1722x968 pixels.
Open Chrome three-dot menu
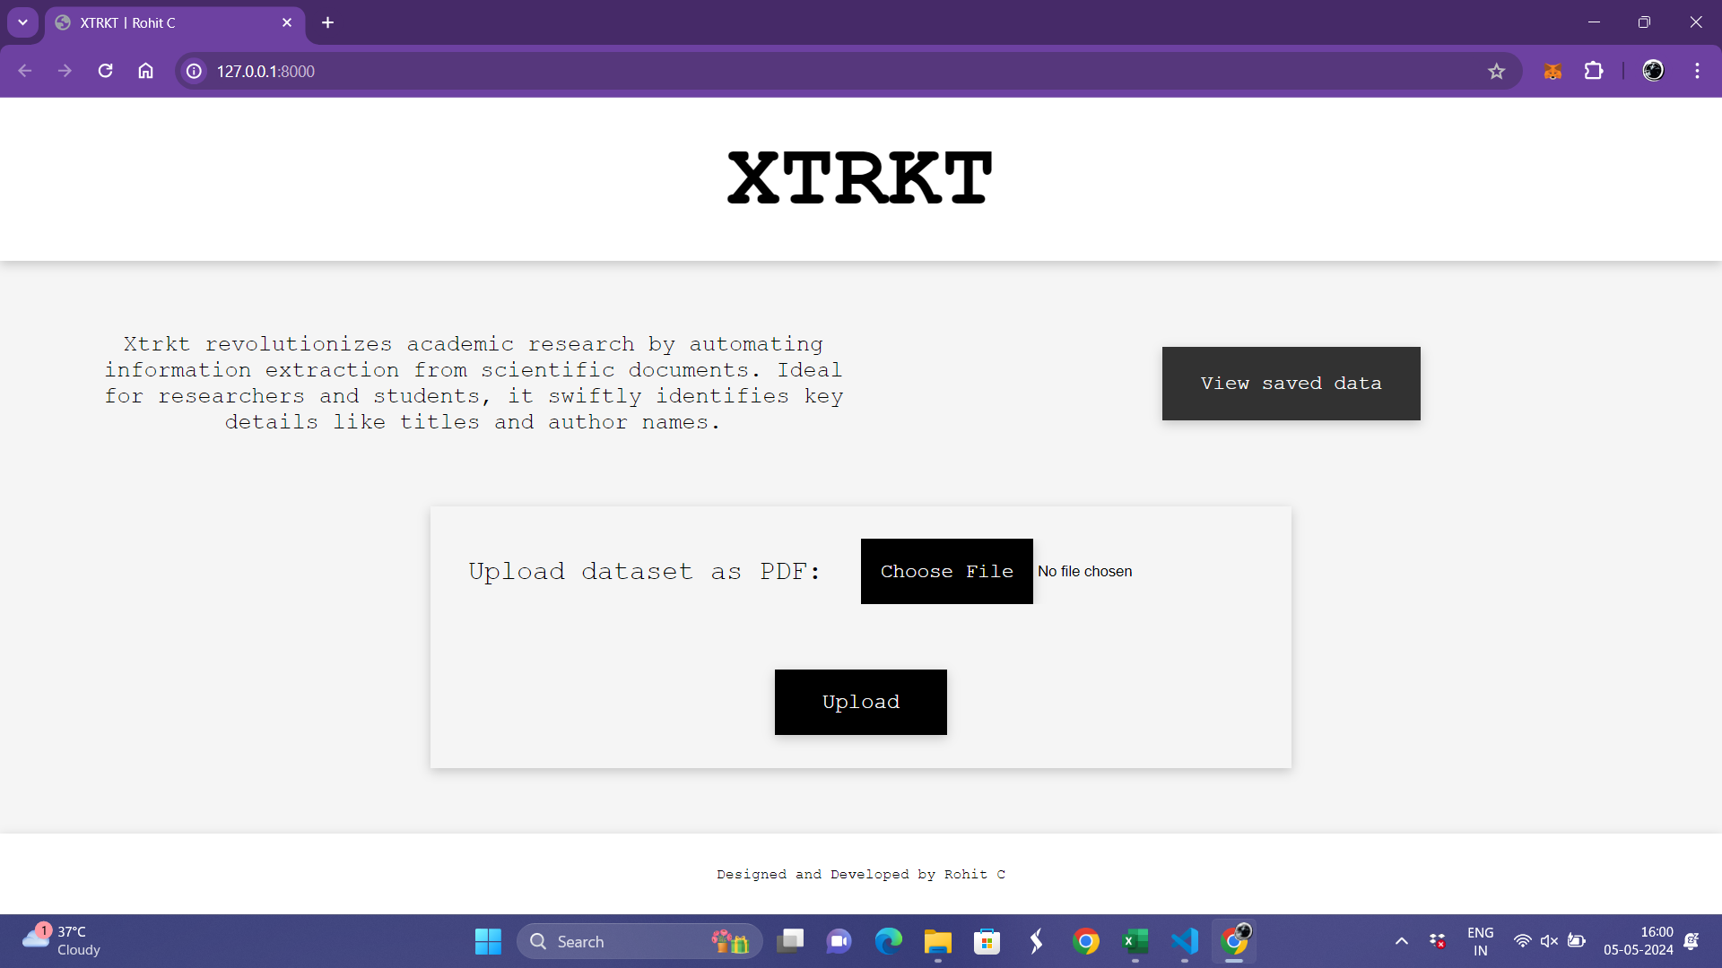click(x=1697, y=71)
